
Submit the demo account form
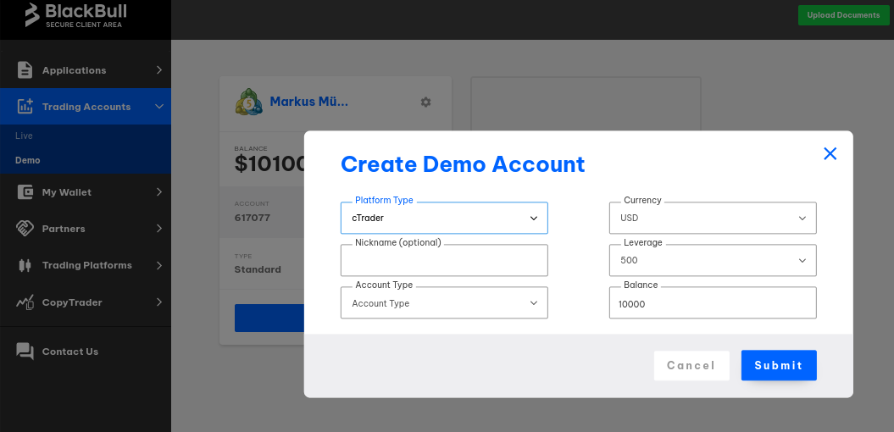coord(778,365)
